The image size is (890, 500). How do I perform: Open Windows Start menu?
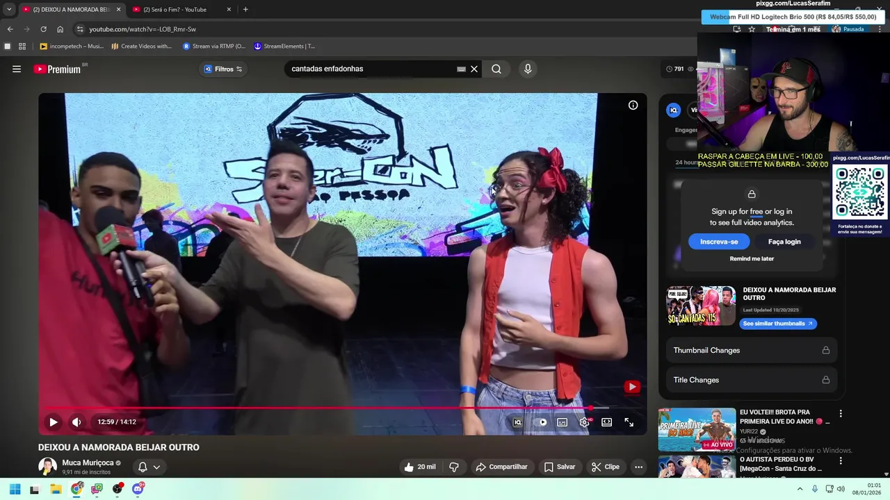pyautogui.click(x=15, y=489)
